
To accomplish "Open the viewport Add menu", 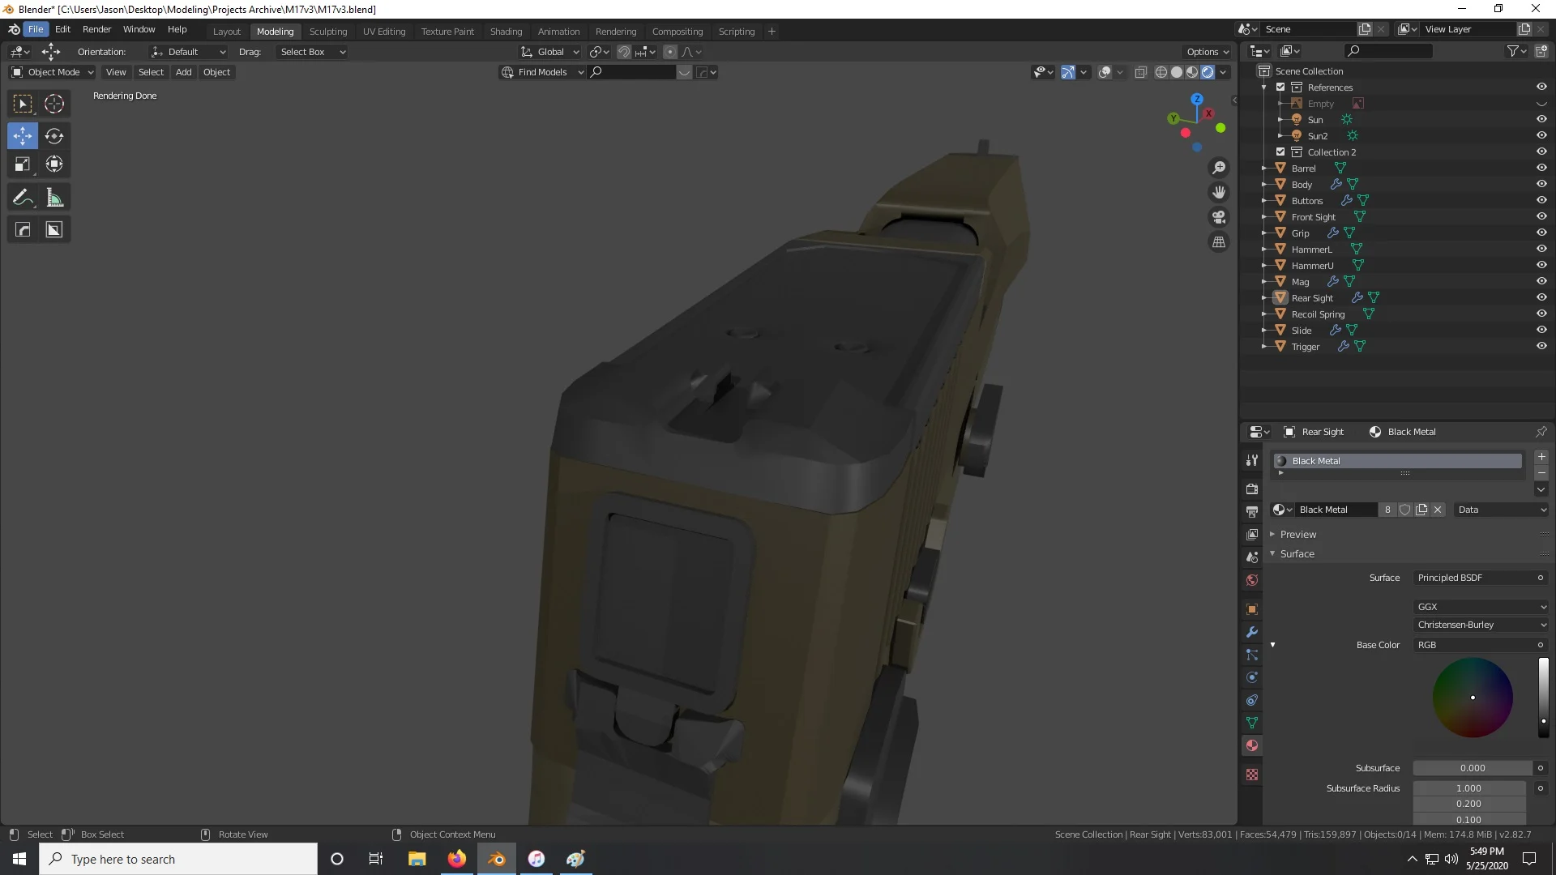I will coord(184,72).
